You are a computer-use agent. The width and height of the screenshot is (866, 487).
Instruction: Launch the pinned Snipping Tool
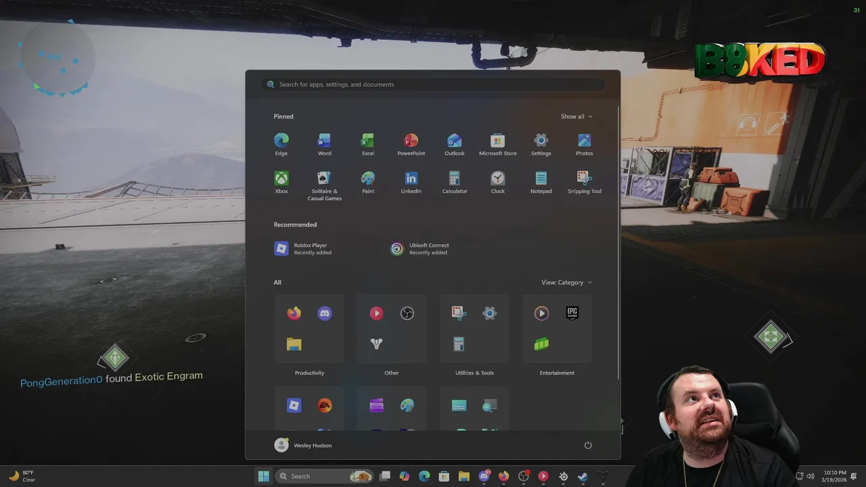(x=585, y=182)
